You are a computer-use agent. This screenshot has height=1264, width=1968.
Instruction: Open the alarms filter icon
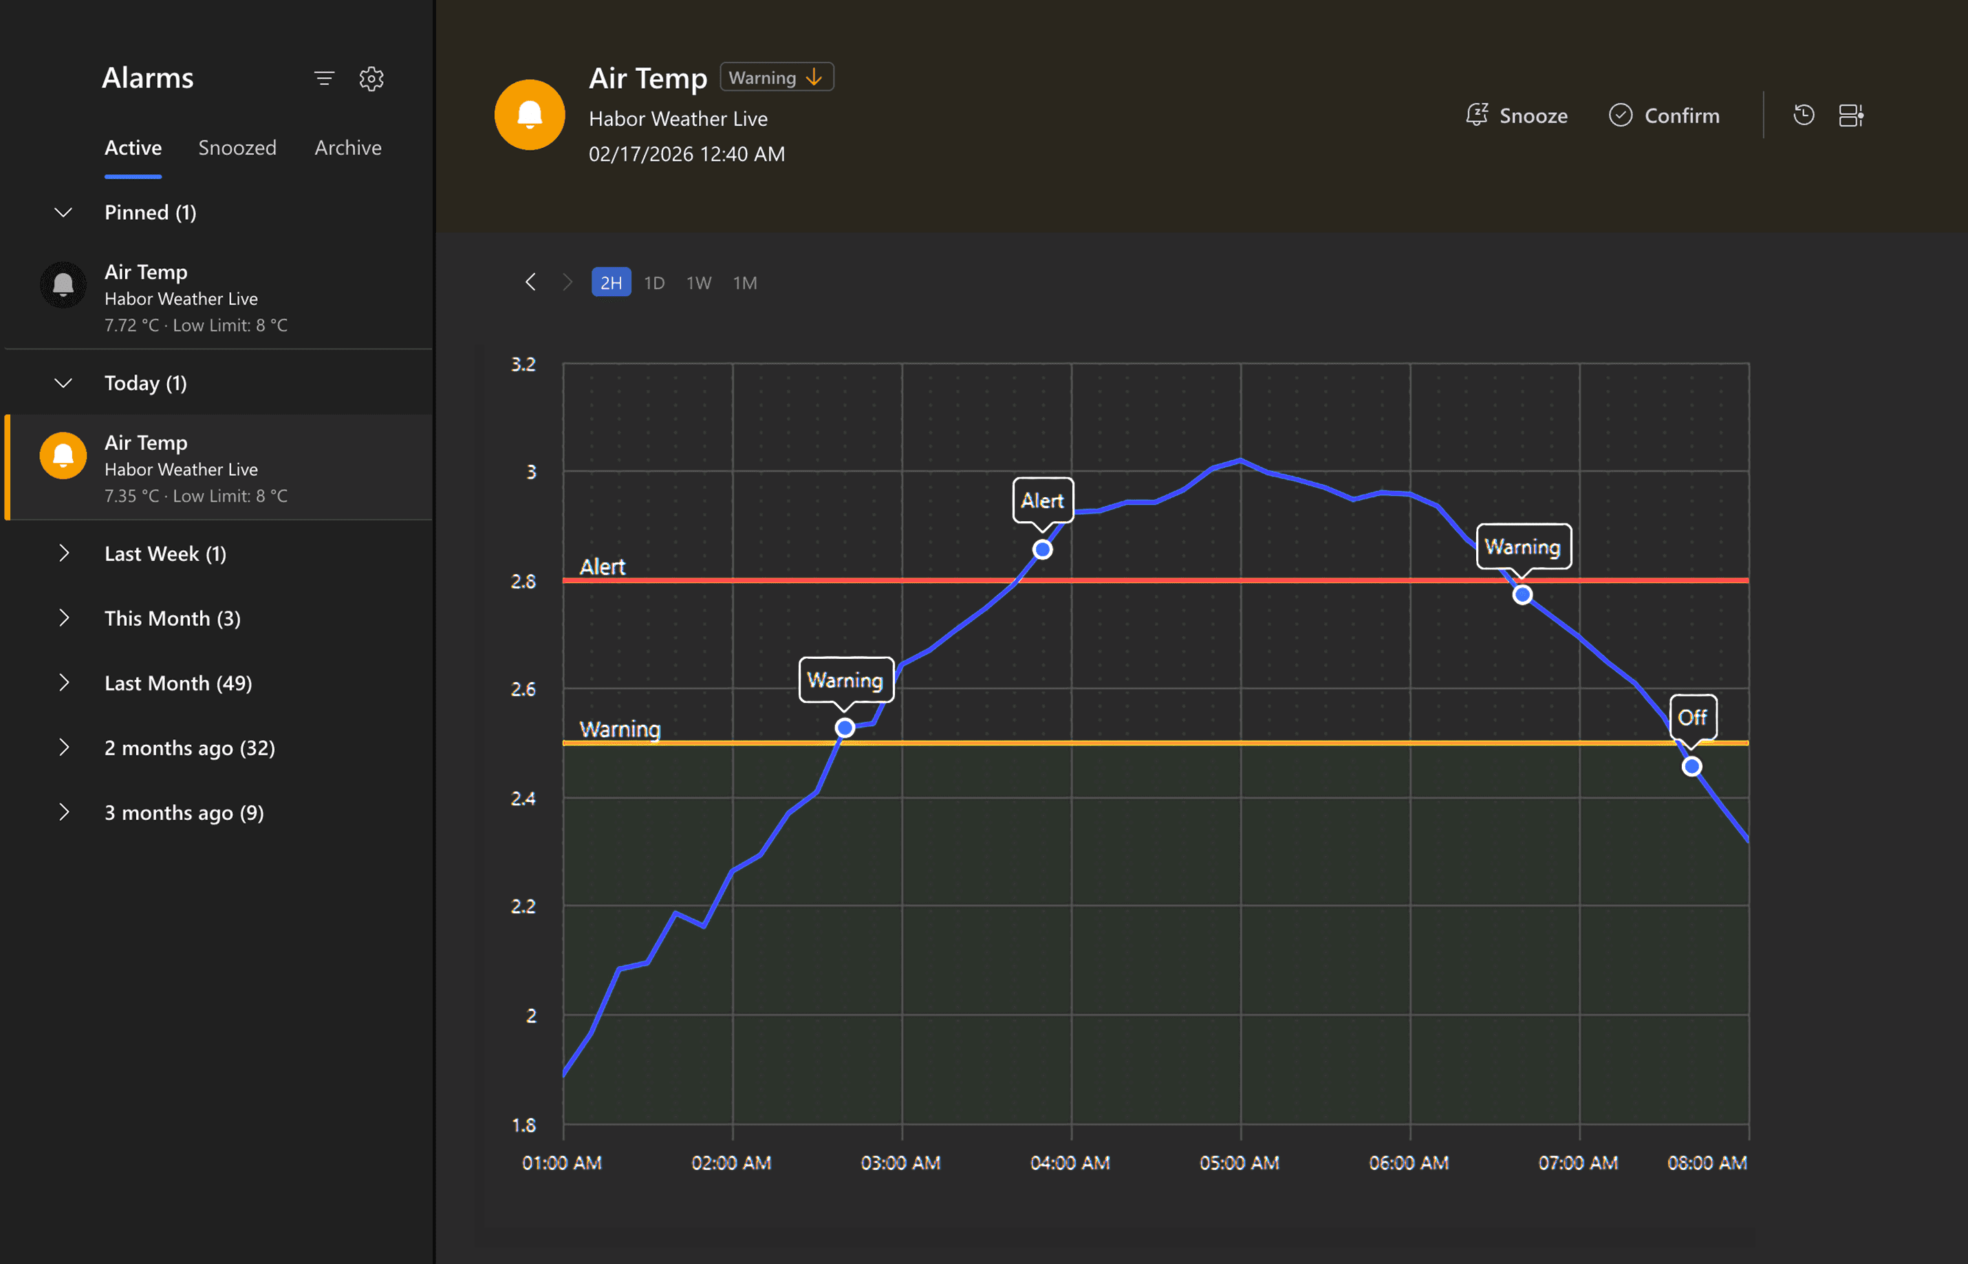coord(324,79)
